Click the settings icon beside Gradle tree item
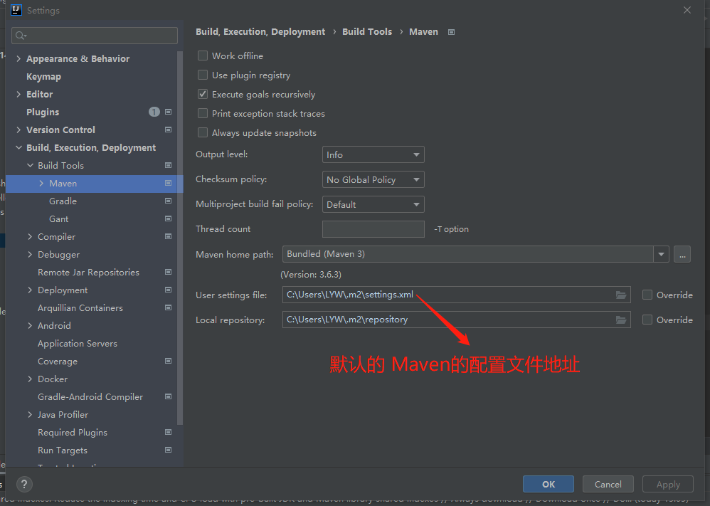 coord(168,201)
